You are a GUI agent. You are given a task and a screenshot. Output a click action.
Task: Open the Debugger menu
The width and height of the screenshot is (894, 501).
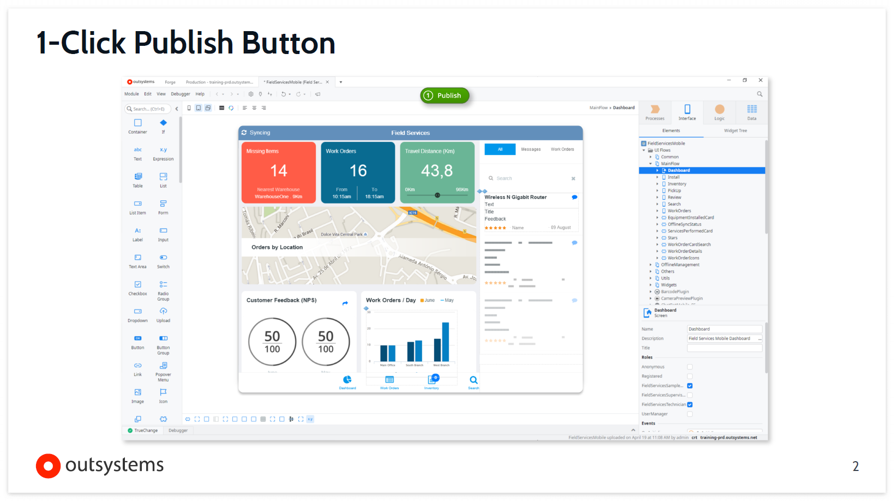point(181,94)
